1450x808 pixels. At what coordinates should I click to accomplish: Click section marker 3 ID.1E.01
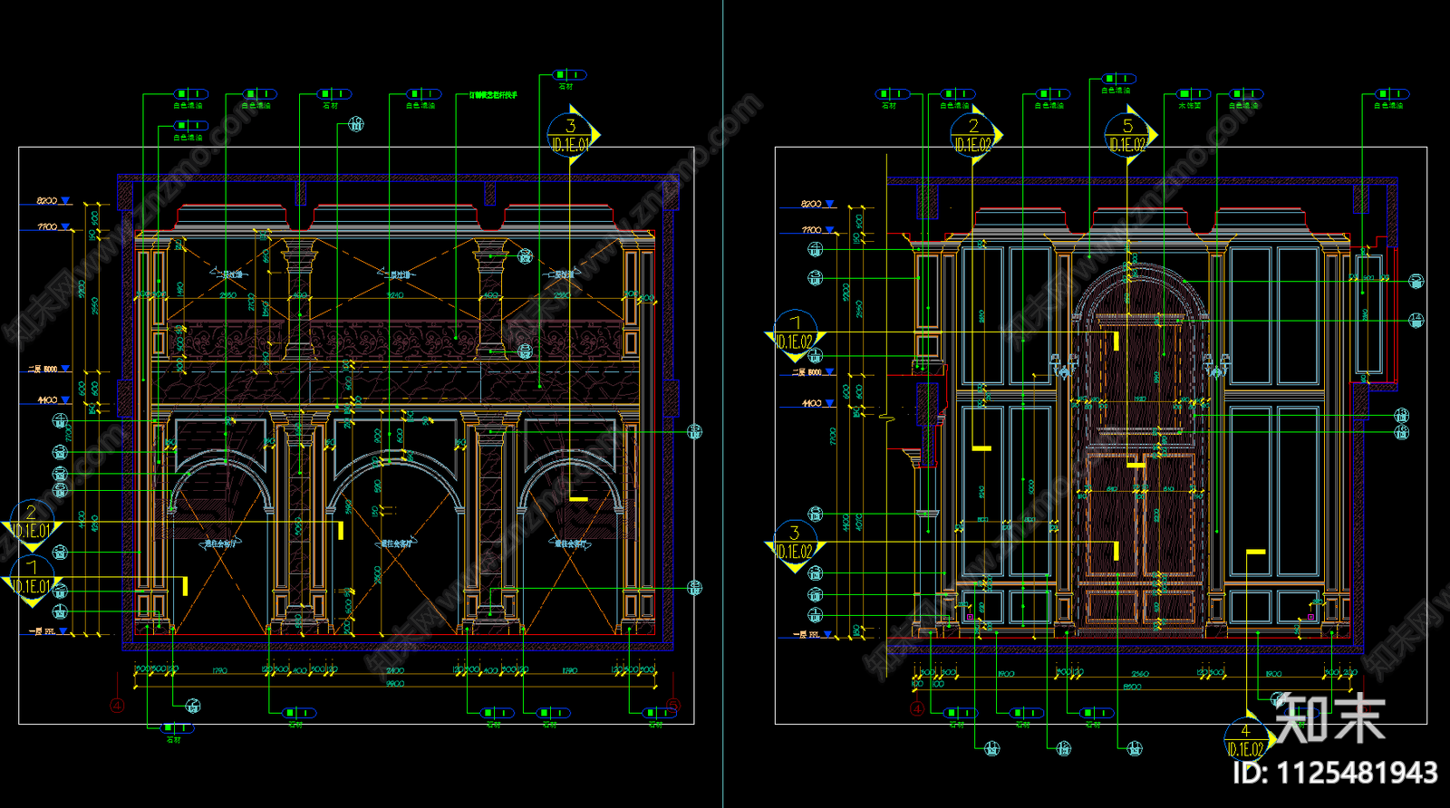coord(572,136)
